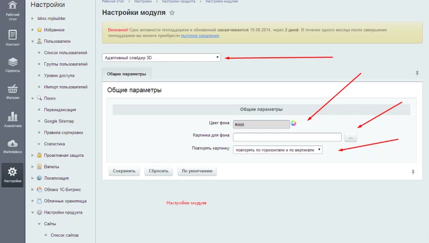429x243 pixels.
Task: Open the Адаптивный слайдер 3D module dropdown
Action: point(161,58)
